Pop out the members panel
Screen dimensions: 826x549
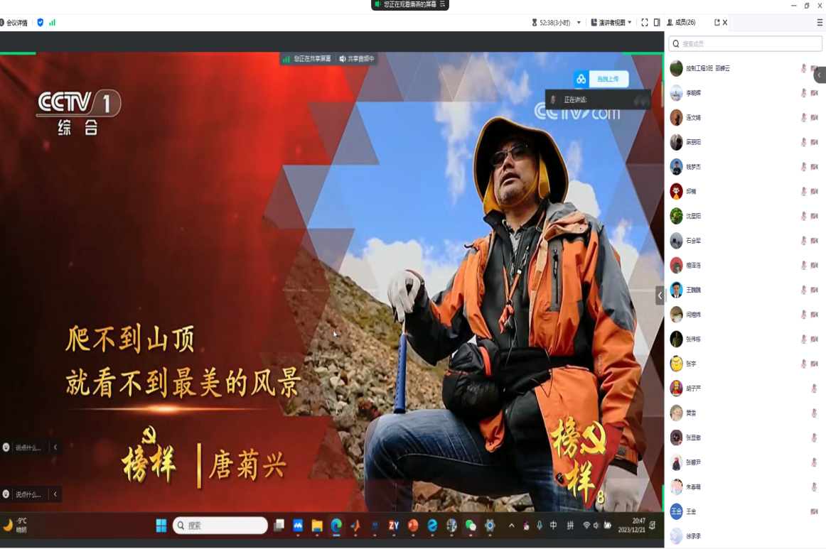click(717, 23)
